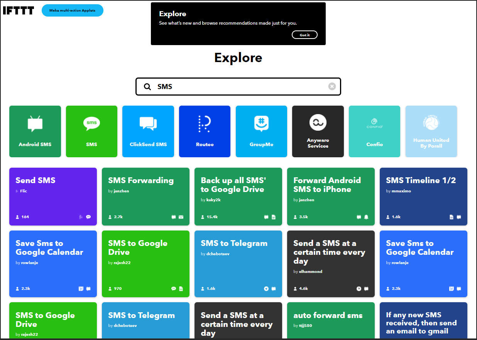Dismiss the Explore tip with Got it

point(304,35)
